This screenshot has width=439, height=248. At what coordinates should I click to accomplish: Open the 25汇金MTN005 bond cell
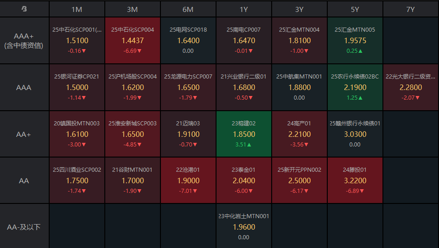355,40
